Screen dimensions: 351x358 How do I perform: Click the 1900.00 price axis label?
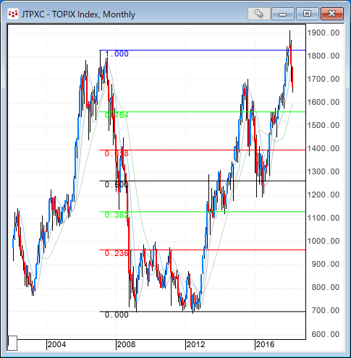click(323, 33)
